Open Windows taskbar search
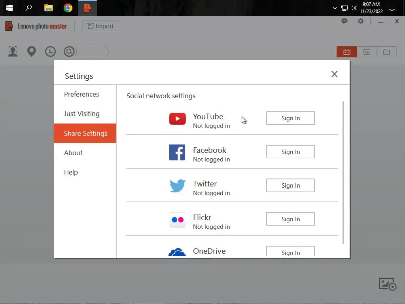The height and width of the screenshot is (304, 405). click(x=28, y=8)
